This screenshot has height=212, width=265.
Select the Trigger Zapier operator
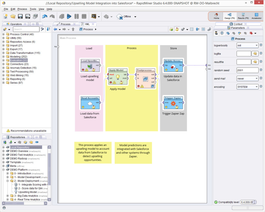tap(173, 103)
